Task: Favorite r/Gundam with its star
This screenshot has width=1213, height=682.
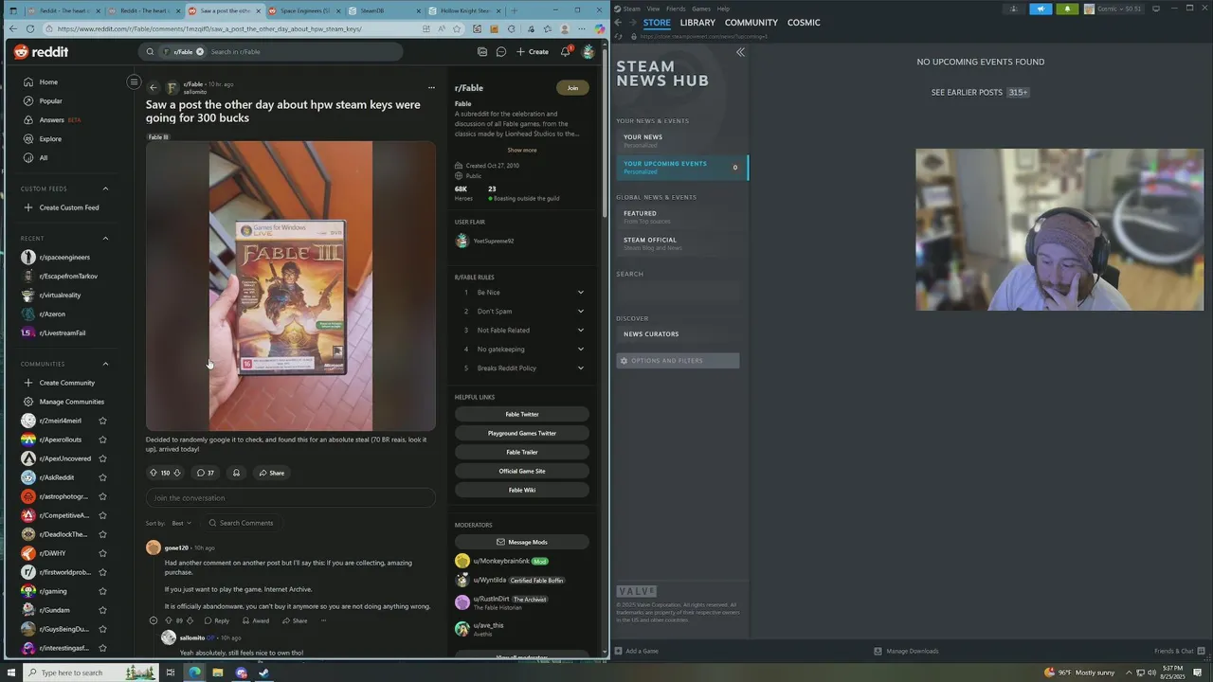Action: (x=102, y=610)
